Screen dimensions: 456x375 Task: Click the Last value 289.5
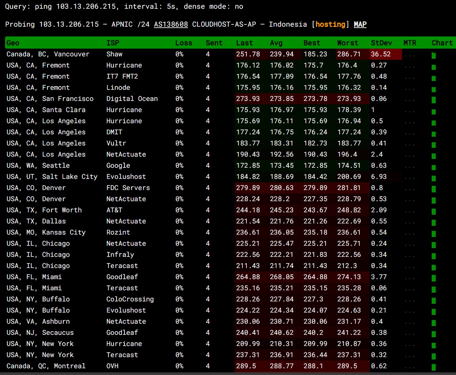click(x=246, y=366)
